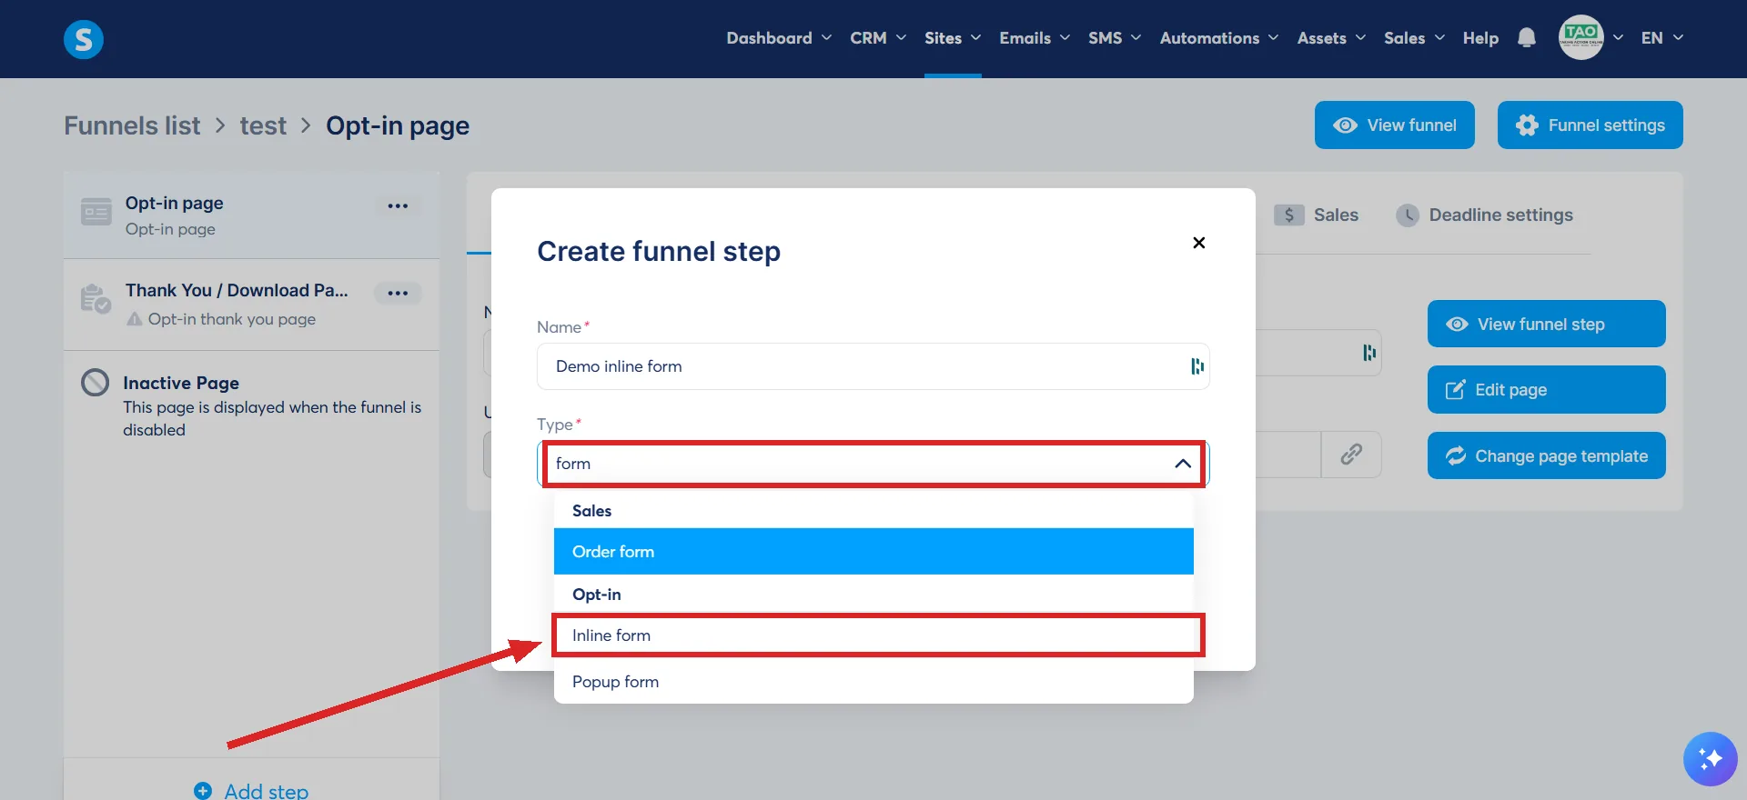
Task: Click the Deadline settings clock icon
Action: click(1408, 215)
